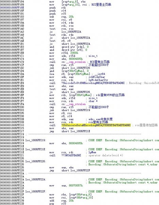The height and width of the screenshot is (205, 159).
Task: Click the "pop r15" instruction
Action: pos(58,204)
